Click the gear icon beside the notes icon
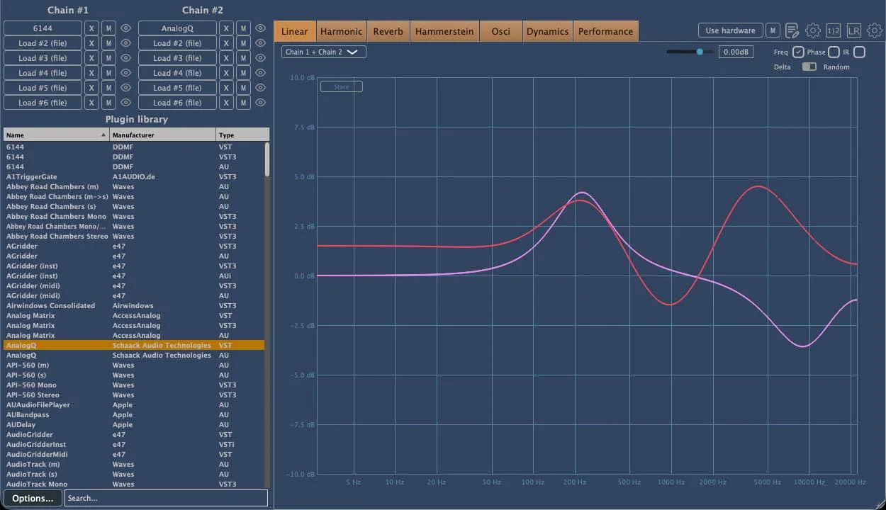 tap(813, 30)
